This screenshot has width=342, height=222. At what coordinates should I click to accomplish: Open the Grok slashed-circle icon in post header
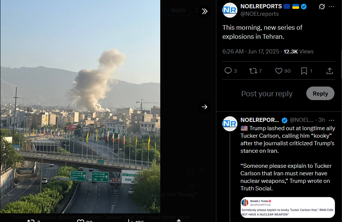tap(322, 6)
